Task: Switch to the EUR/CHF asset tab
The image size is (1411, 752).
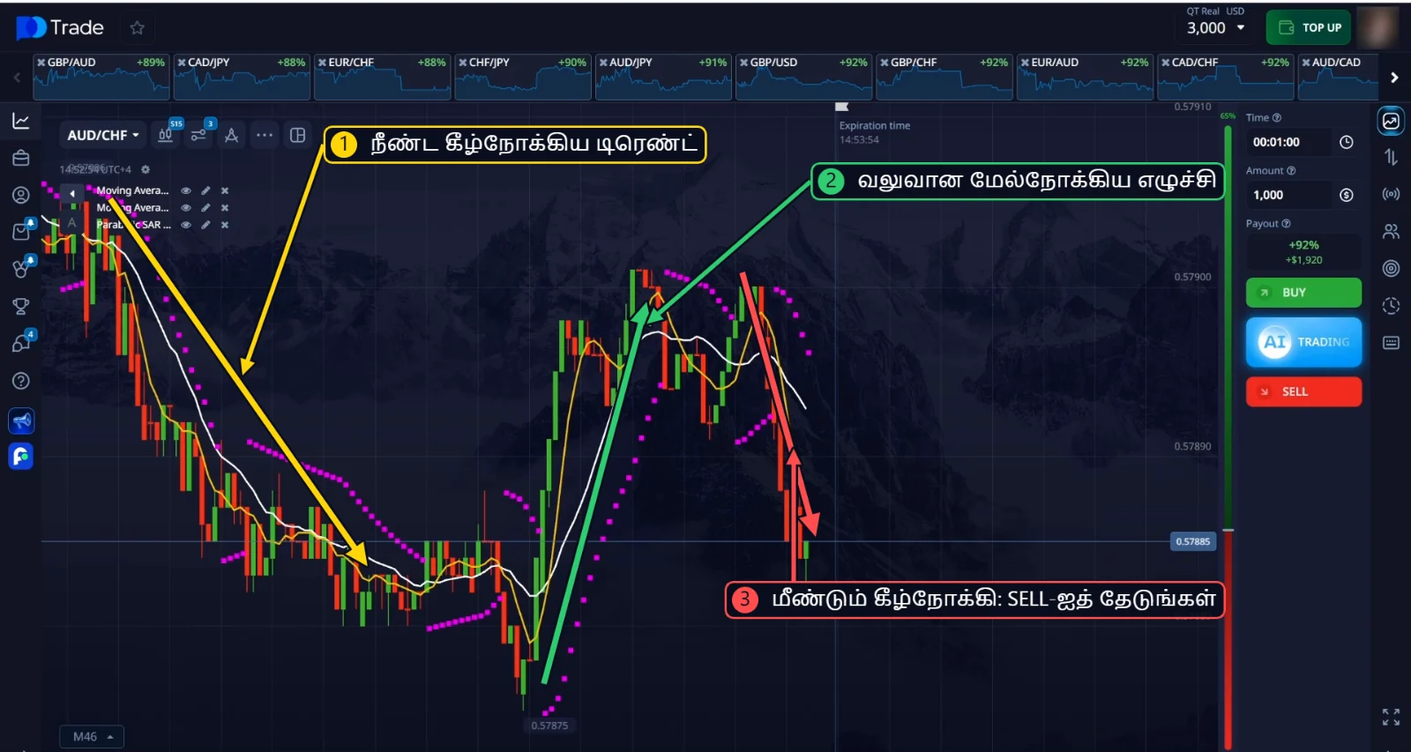Action: click(382, 76)
